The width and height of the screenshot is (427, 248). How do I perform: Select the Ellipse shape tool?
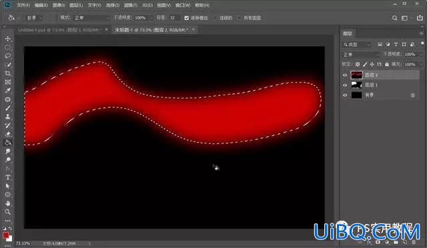pyautogui.click(x=7, y=195)
